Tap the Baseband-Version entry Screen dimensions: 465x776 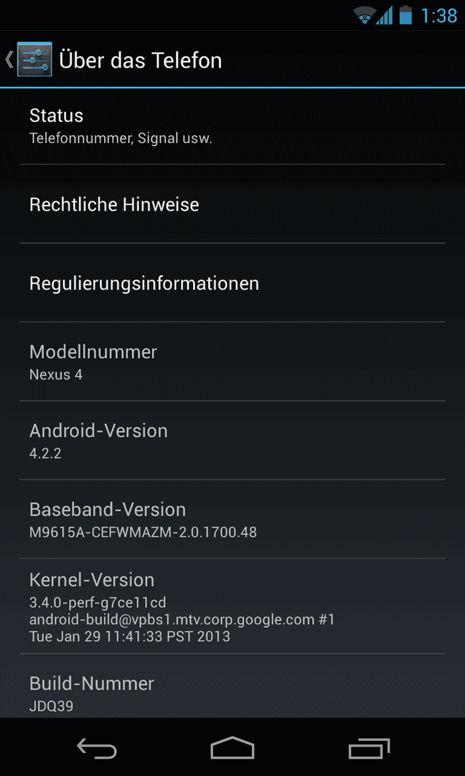point(232,519)
